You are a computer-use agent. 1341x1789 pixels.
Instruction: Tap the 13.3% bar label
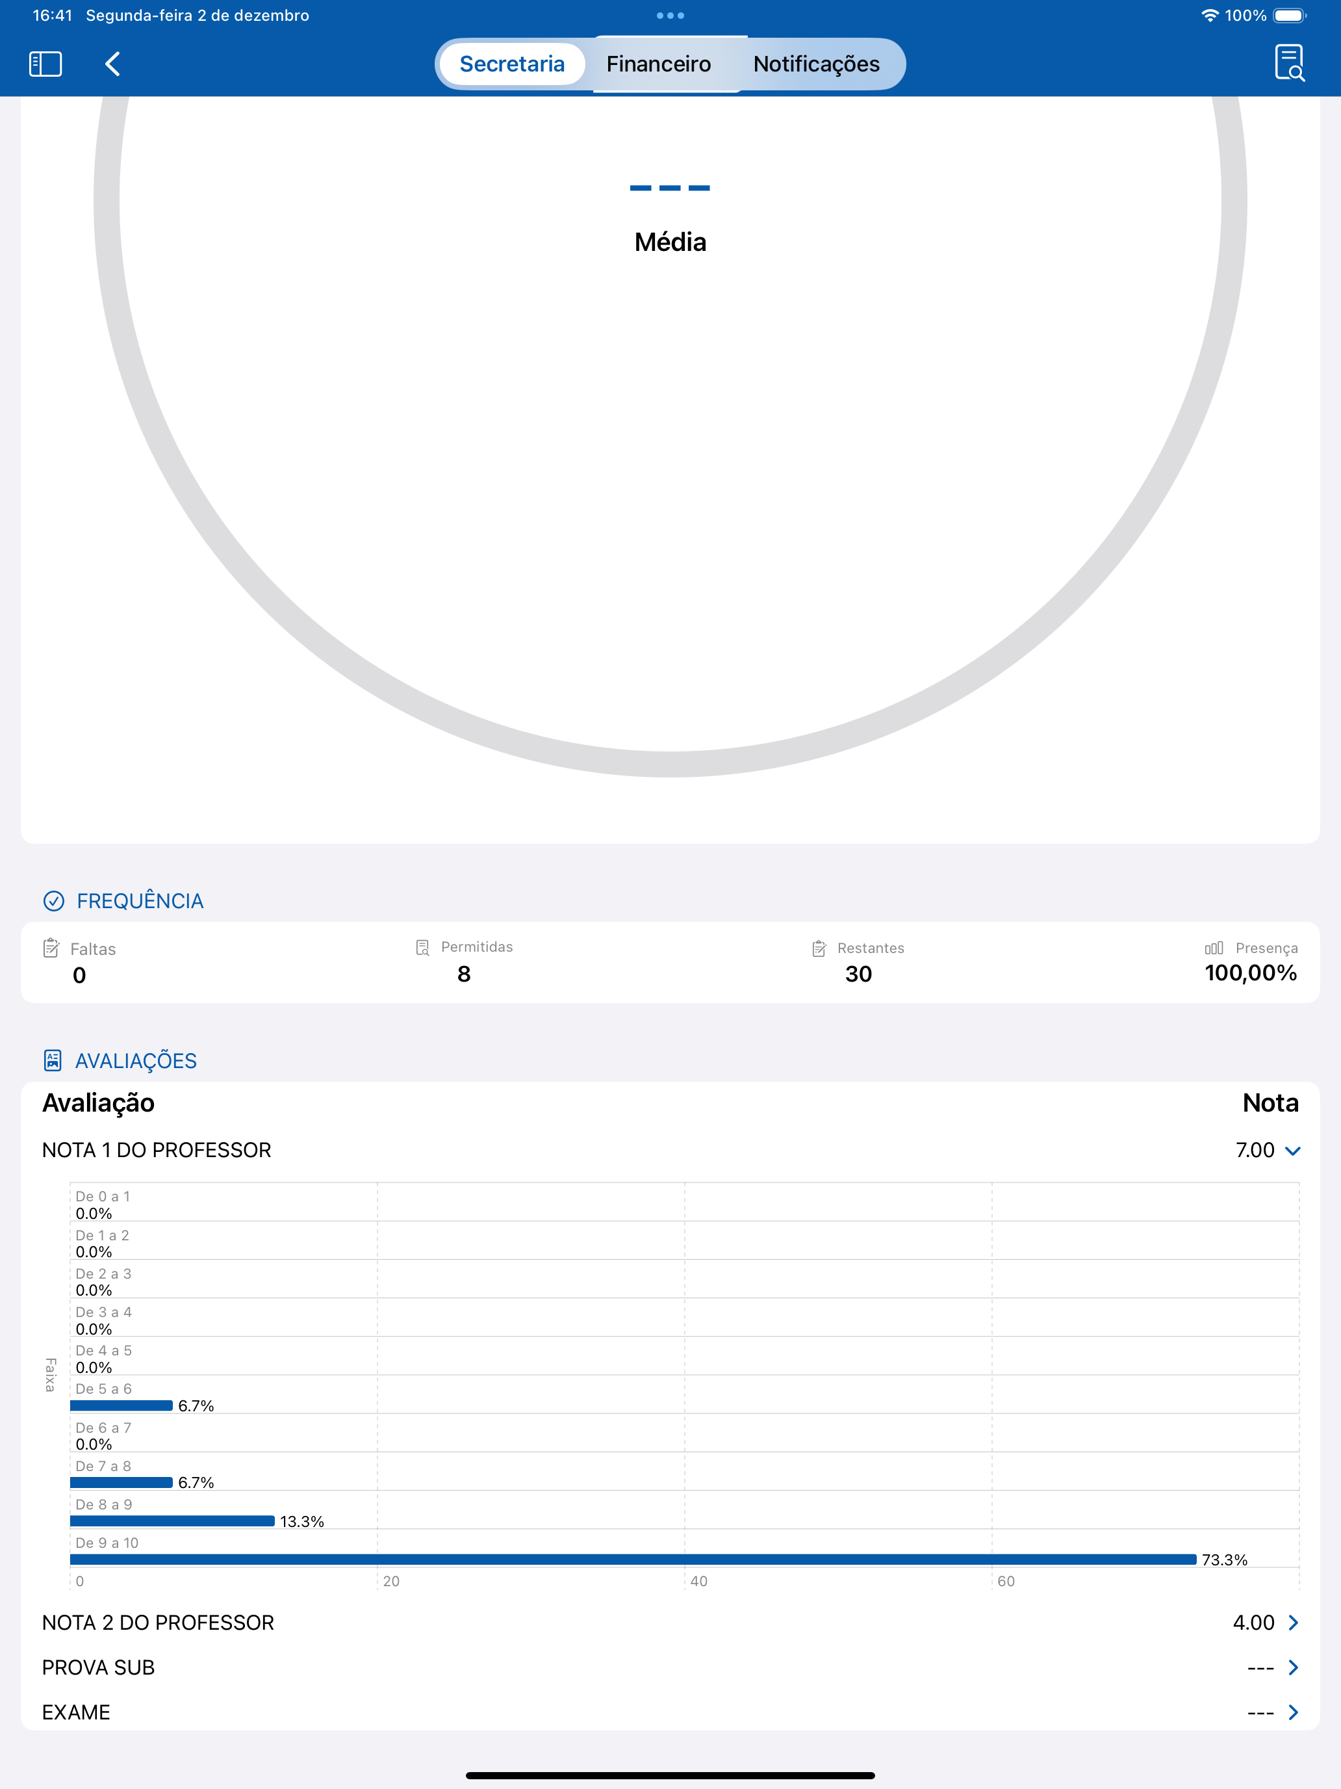tap(301, 1521)
